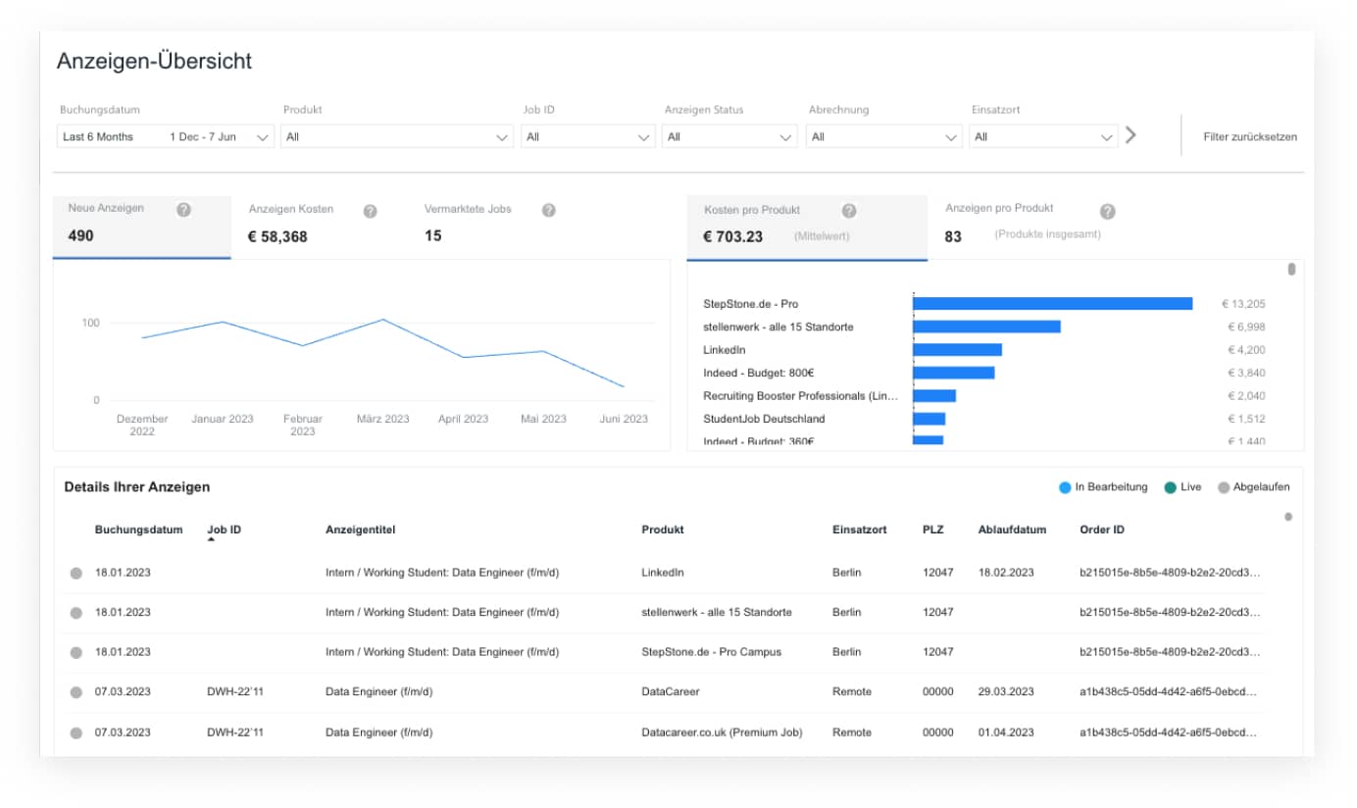
Task: Click the green Live legend dot
Action: click(x=1170, y=487)
